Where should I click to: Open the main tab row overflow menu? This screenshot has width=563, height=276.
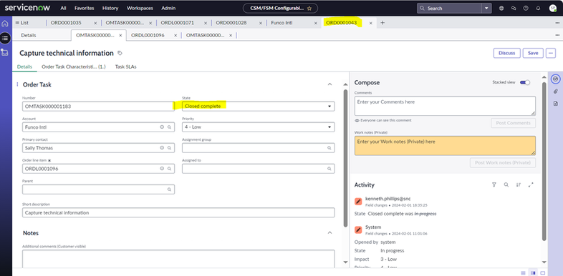click(x=557, y=23)
